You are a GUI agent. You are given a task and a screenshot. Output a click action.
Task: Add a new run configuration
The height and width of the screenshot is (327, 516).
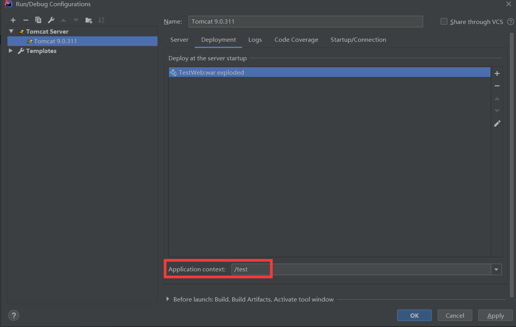[x=13, y=20]
